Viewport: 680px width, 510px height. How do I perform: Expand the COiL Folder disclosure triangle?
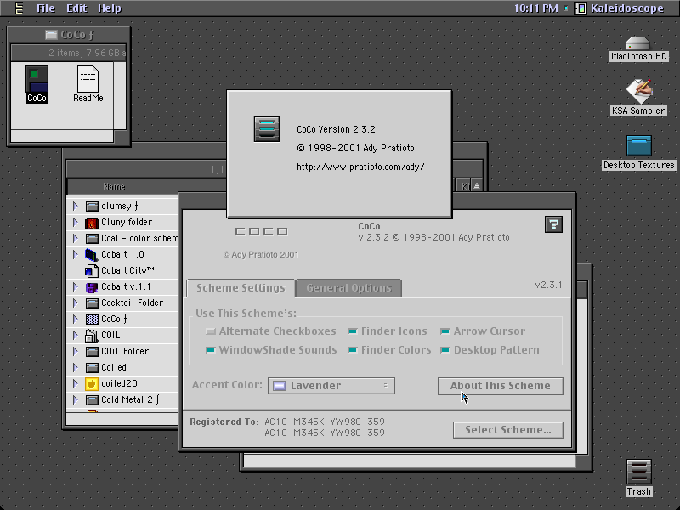[76, 351]
